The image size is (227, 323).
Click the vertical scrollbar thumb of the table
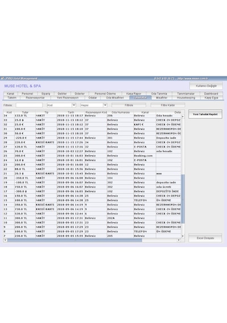[x=183, y=199]
